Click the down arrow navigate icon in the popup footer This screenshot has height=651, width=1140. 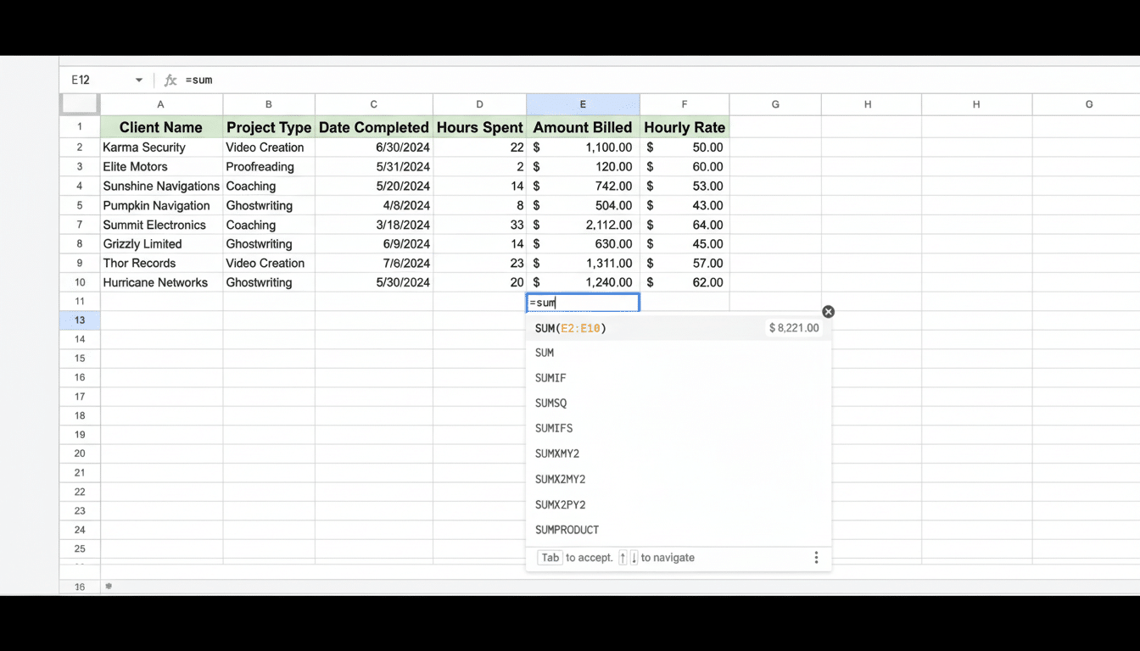634,558
